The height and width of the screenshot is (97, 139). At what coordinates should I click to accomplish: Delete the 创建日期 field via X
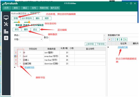[20, 64]
